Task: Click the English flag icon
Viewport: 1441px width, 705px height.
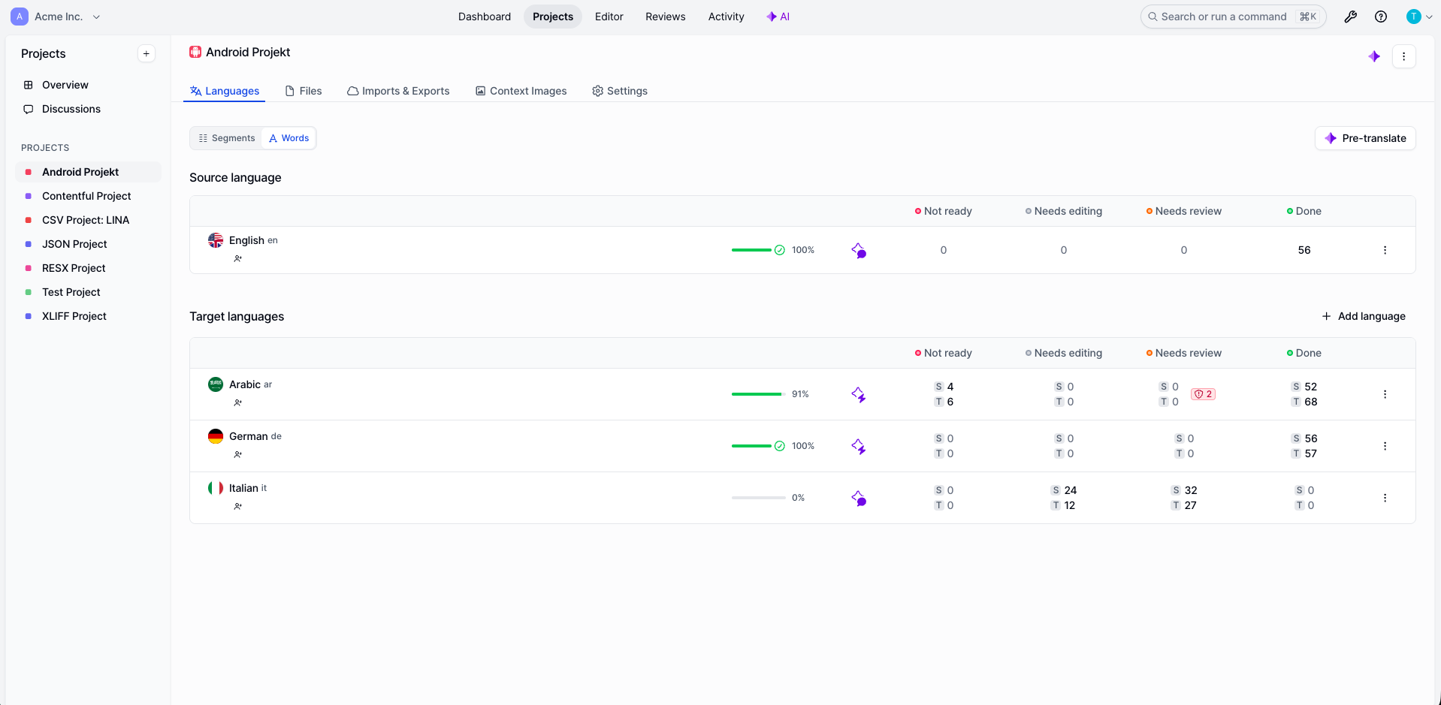Action: click(216, 240)
